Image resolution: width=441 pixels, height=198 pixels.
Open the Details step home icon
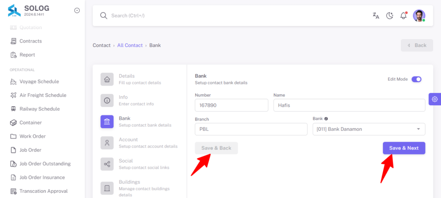(x=107, y=79)
